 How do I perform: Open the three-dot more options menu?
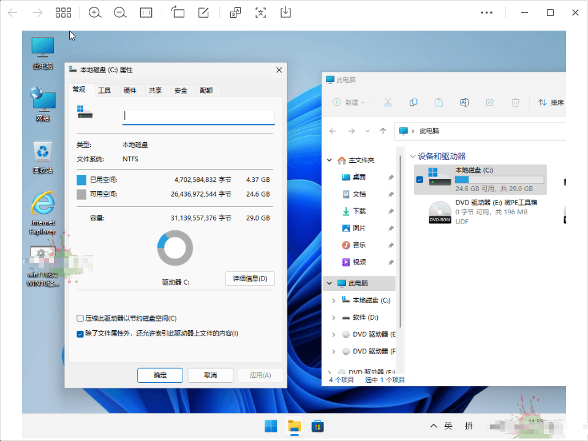pos(486,13)
